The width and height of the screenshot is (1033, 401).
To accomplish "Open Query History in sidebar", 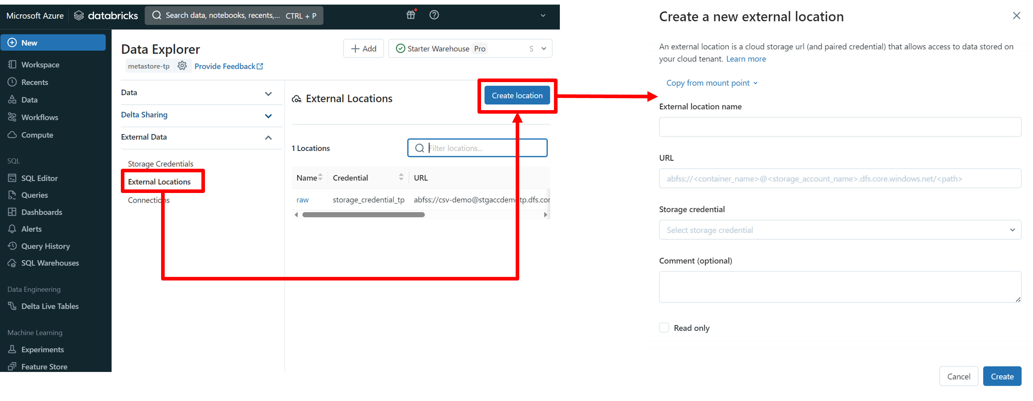I will click(x=45, y=246).
